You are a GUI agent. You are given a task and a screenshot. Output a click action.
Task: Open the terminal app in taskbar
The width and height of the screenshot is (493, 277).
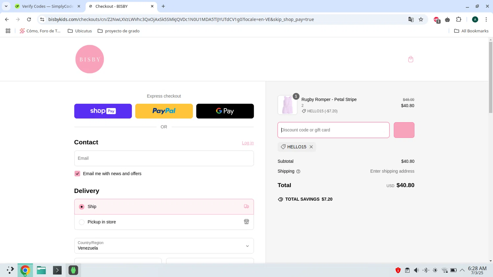[x=57, y=270]
